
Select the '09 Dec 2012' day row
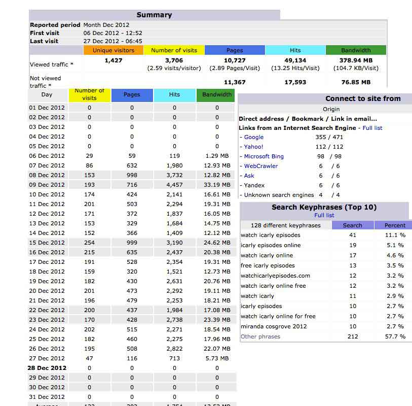131,185
